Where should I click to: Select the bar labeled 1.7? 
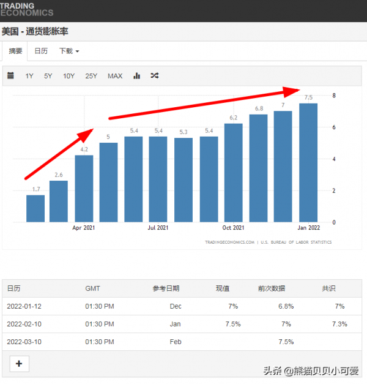coord(35,209)
